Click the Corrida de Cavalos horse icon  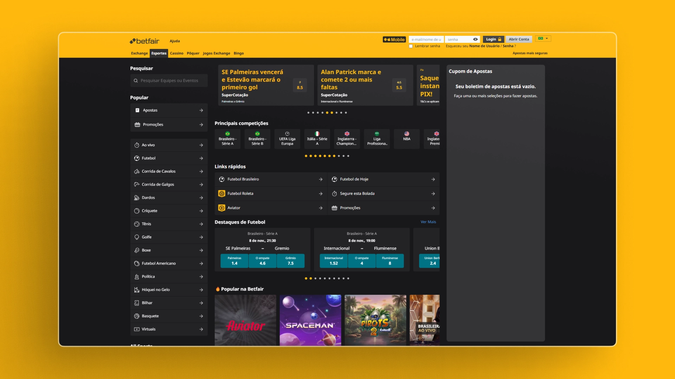[137, 171]
